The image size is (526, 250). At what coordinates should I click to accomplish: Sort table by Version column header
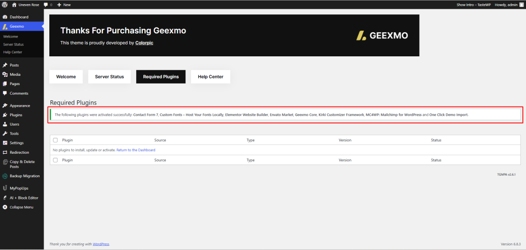pos(346,140)
